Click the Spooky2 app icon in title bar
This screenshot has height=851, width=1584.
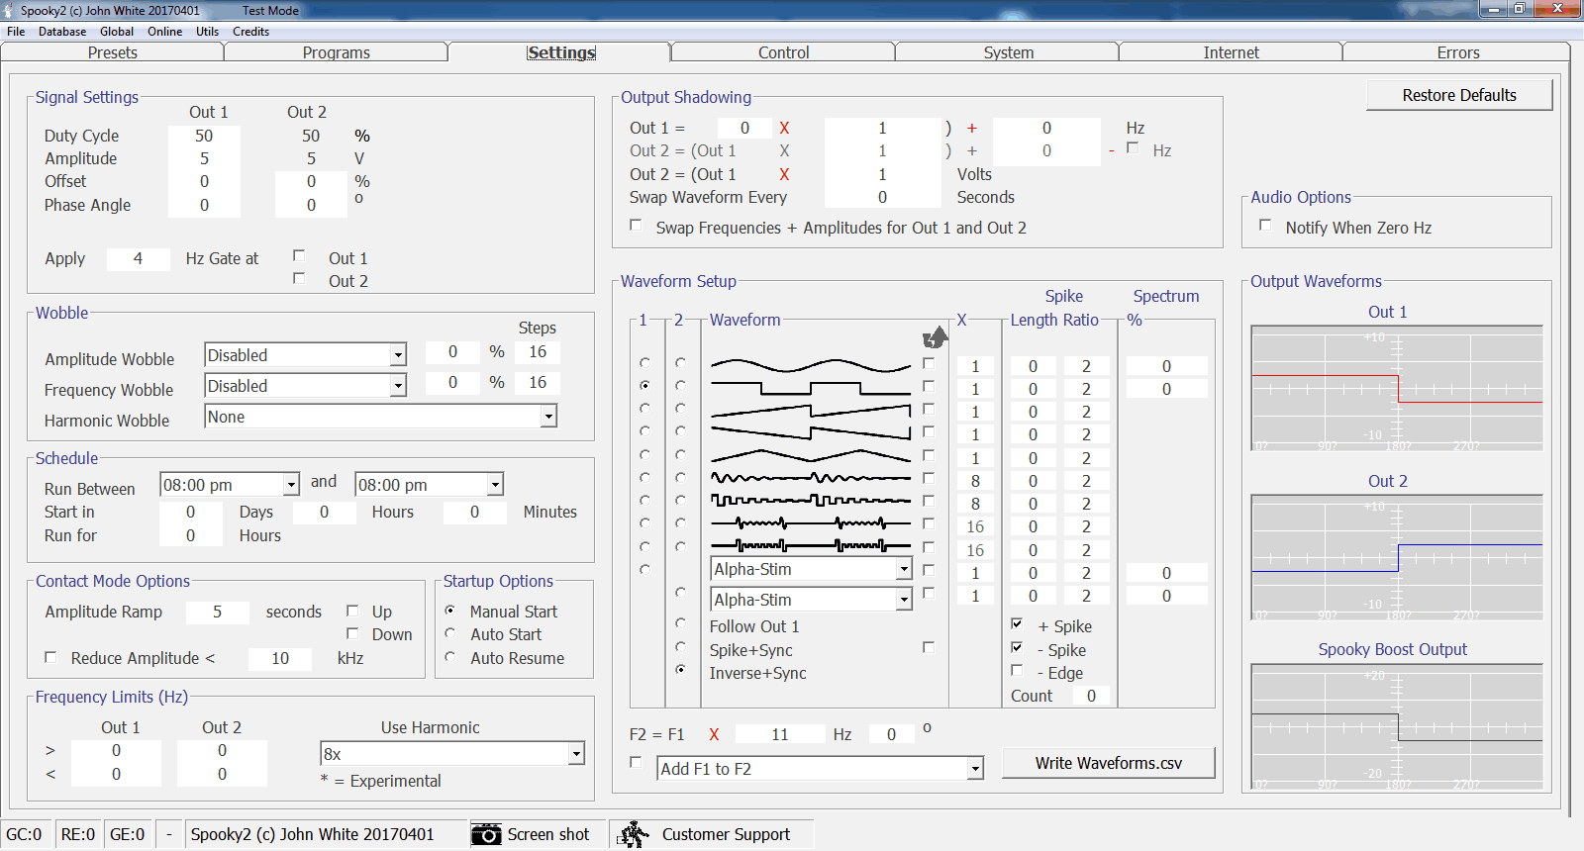[9, 10]
